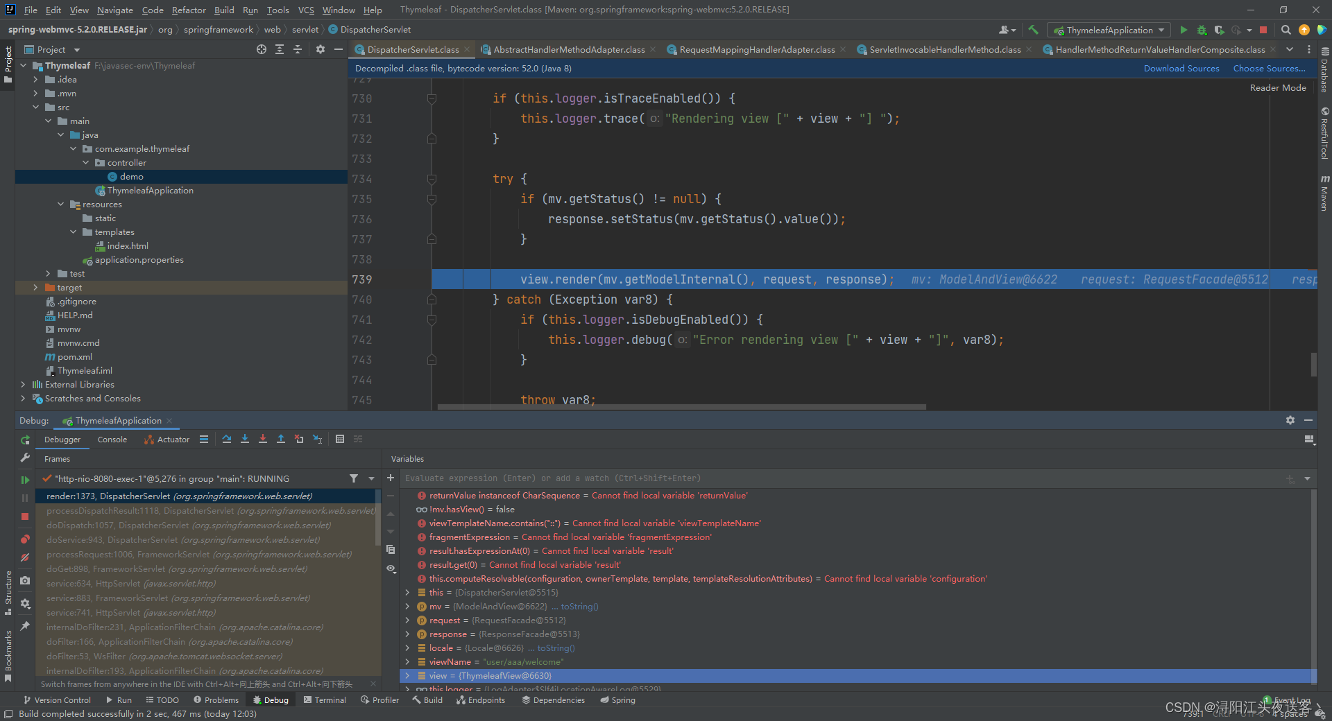Toggle Mute Breakpoints in the debug sidebar
This screenshot has height=721, width=1332.
tap(25, 557)
